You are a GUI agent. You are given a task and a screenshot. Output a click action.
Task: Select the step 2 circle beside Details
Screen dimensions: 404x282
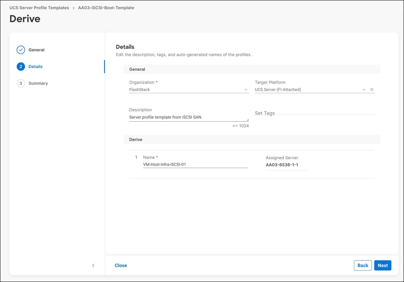[21, 66]
